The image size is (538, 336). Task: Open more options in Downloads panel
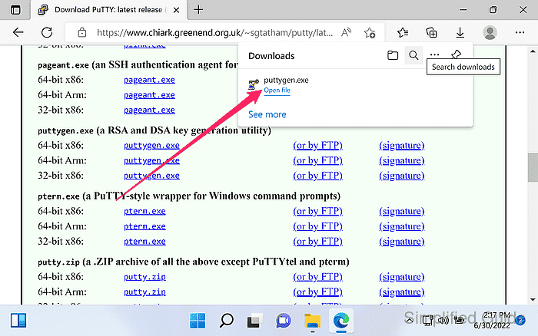[434, 54]
